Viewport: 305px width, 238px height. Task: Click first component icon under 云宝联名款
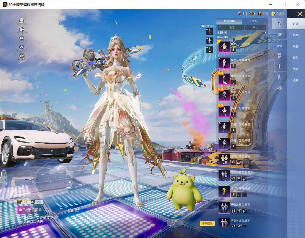tap(233, 178)
